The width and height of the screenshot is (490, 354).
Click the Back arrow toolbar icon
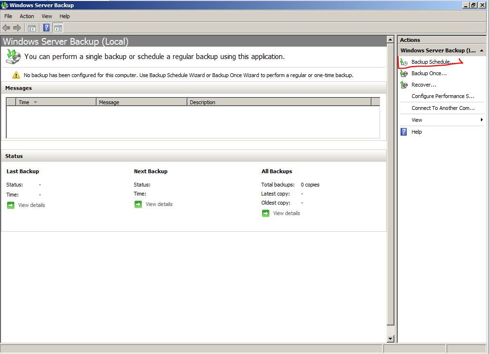pyautogui.click(x=6, y=28)
